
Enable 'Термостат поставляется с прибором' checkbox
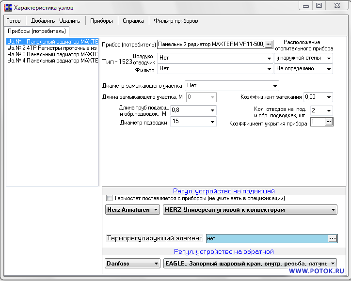109,198
